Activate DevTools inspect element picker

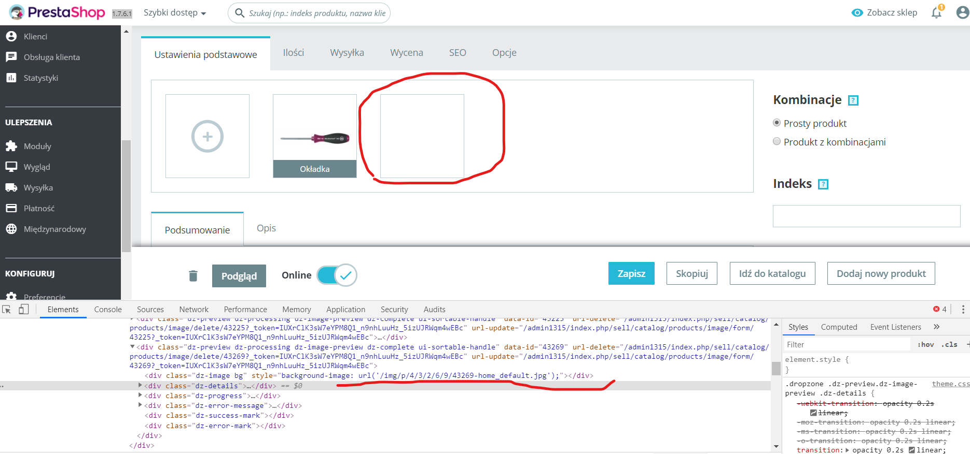pos(7,310)
